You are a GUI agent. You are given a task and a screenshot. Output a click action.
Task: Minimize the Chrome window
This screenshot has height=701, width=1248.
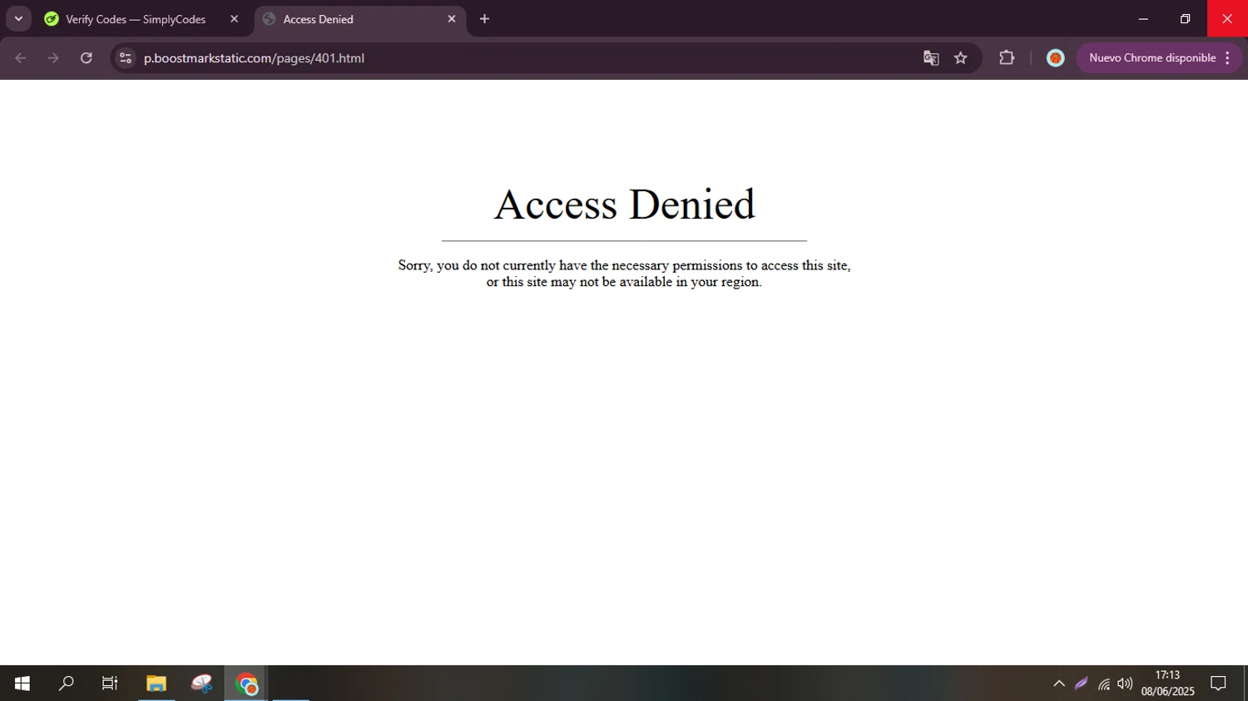1143,19
